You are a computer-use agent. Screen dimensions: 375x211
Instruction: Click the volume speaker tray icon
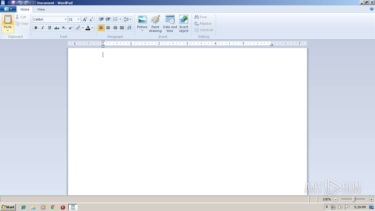pos(340,207)
